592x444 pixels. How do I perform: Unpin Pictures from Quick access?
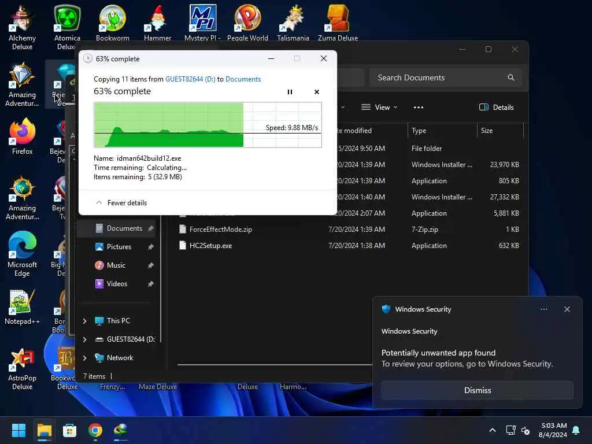[151, 246]
